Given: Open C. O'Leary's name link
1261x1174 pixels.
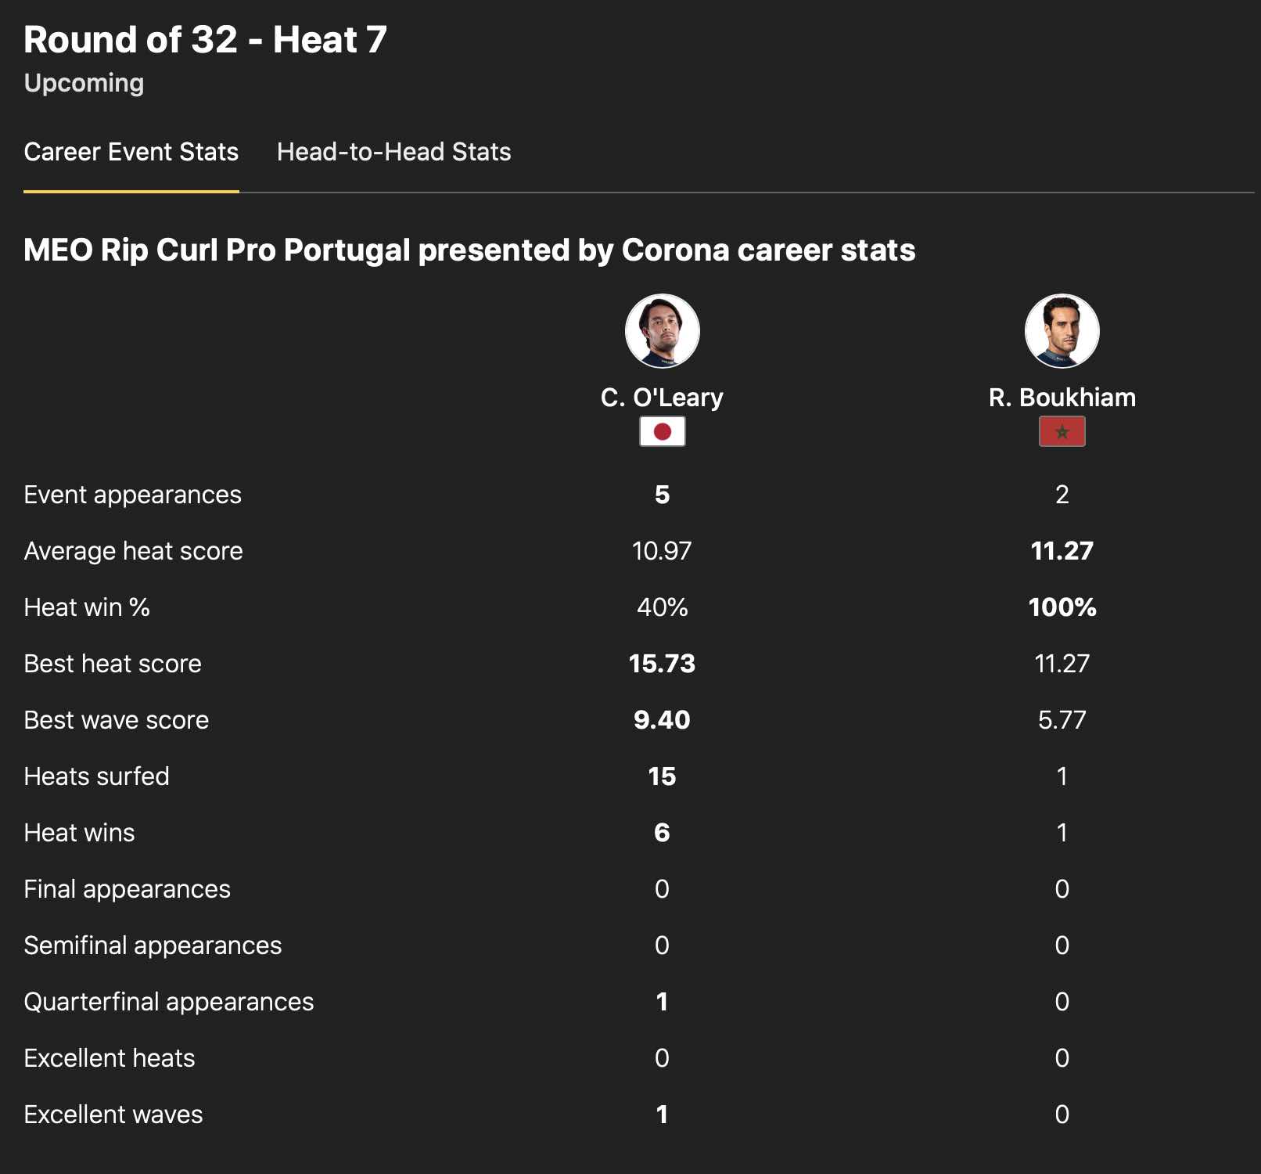Looking at the screenshot, I should (662, 398).
